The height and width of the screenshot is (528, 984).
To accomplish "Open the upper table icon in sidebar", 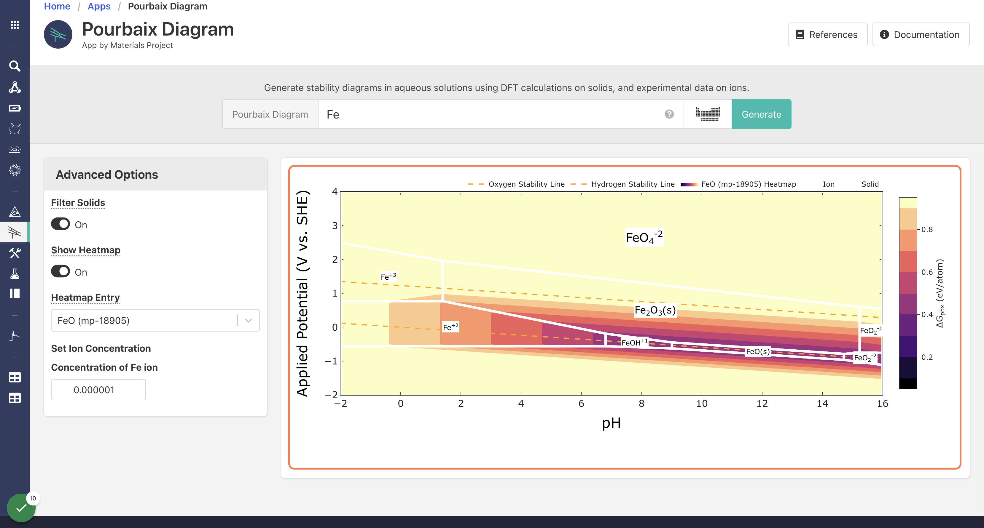I will click(15, 377).
